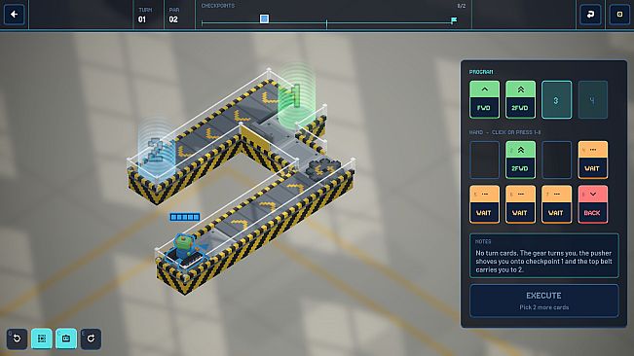
Task: Pick the 2FWD card from the hand
Action: click(520, 160)
